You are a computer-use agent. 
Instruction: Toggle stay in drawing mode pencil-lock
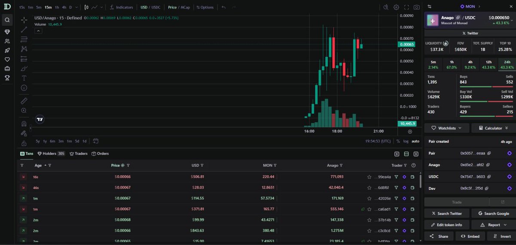(24, 133)
